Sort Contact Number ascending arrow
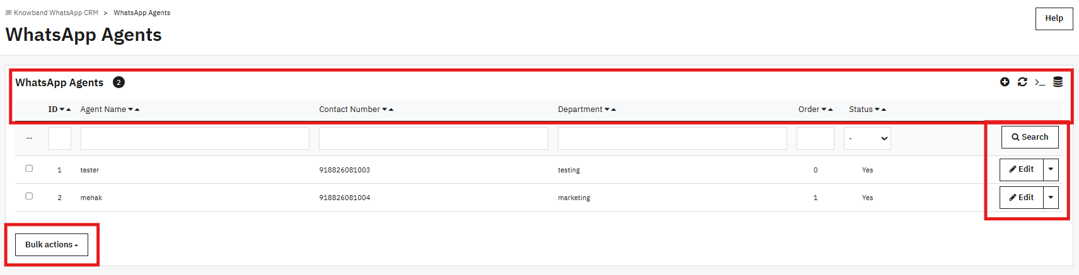 tap(391, 109)
